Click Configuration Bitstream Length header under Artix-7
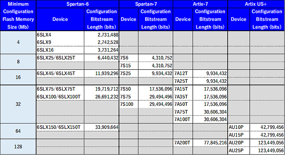285x155 pixels. coord(210,19)
